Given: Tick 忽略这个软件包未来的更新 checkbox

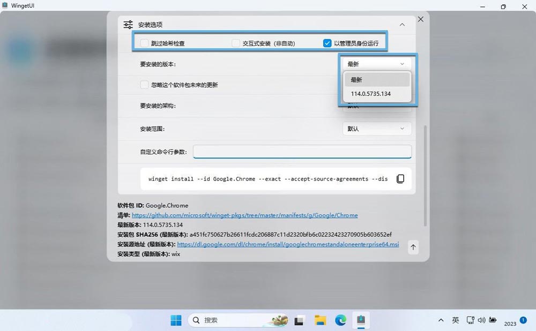Looking at the screenshot, I should [144, 85].
